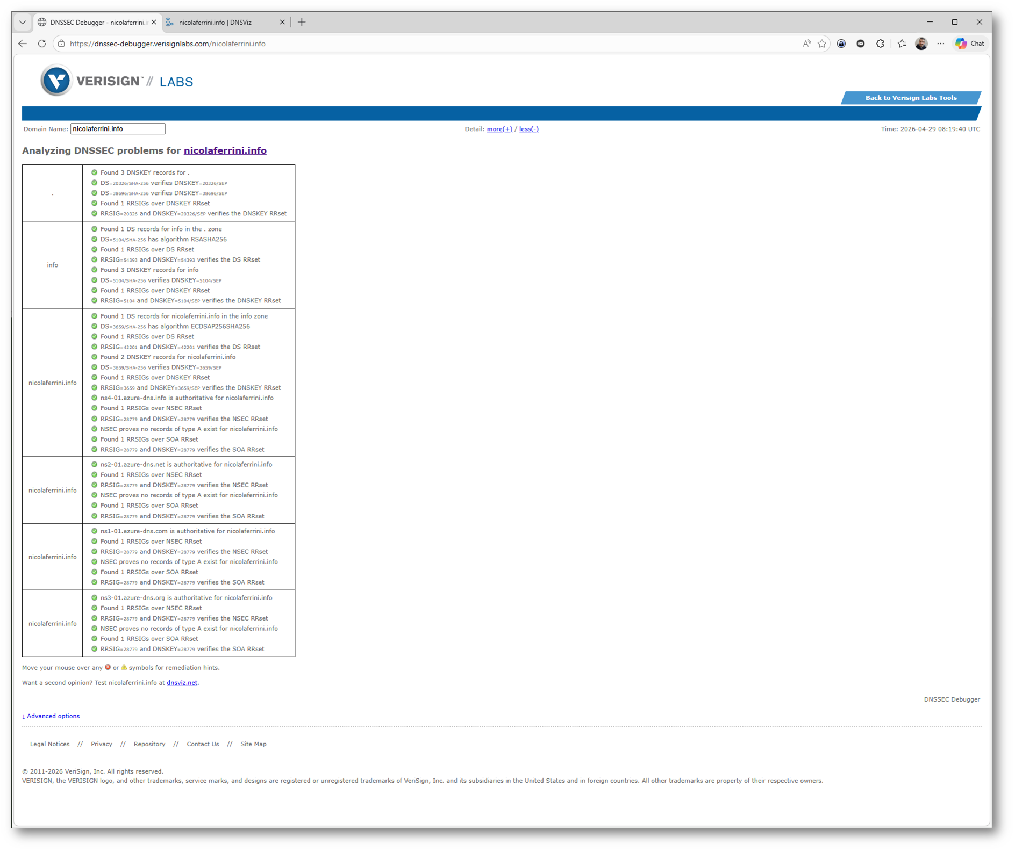Select text 'DS=5104/SHA-256 verifies DNSKEY=5104/SEP'
This screenshot has width=1015, height=851.
point(161,280)
